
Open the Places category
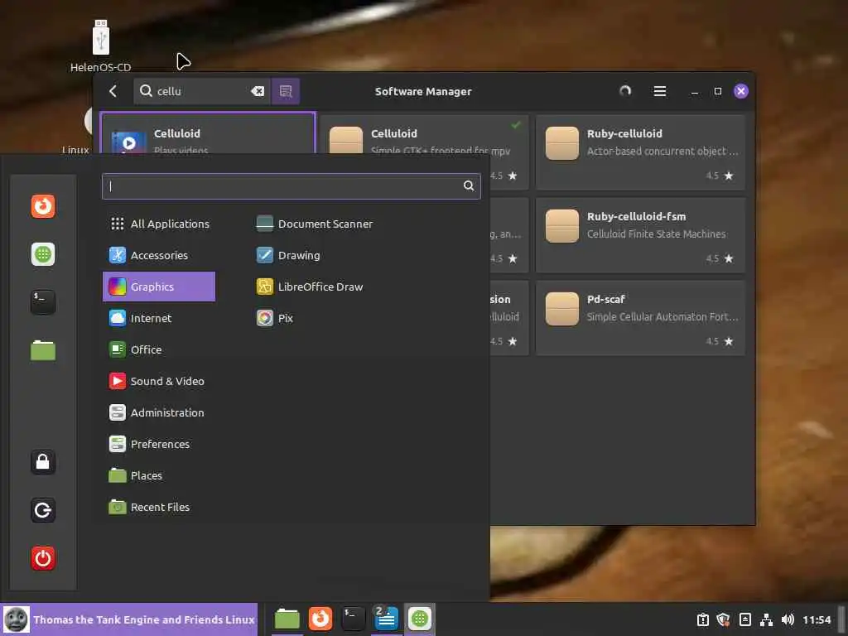click(159, 475)
